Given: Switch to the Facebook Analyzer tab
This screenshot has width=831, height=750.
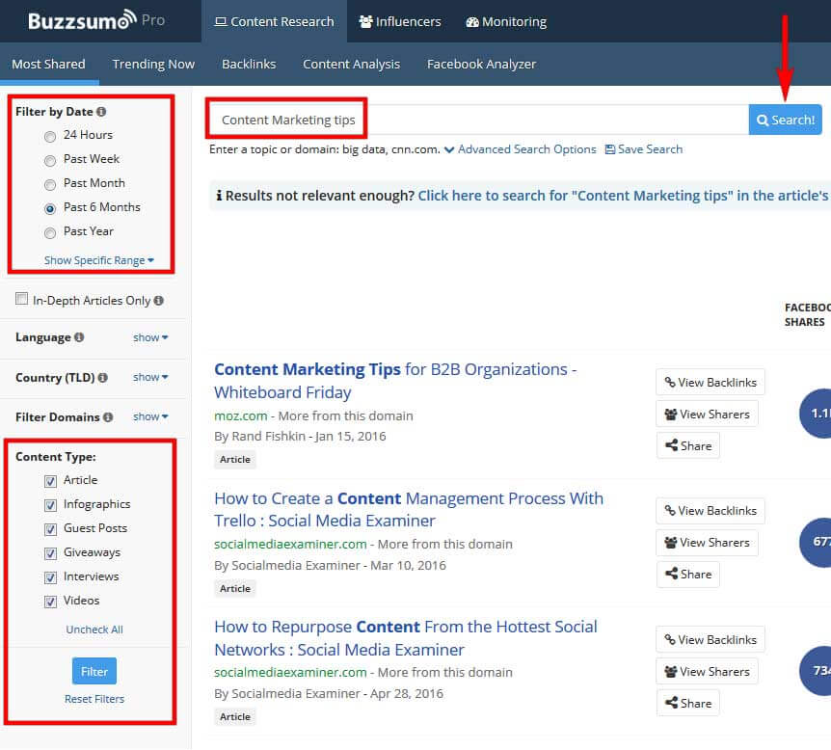Looking at the screenshot, I should pyautogui.click(x=482, y=65).
